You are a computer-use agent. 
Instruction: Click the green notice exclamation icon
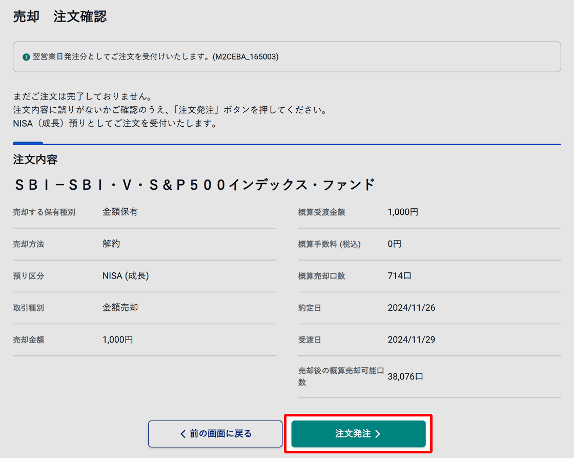pos(26,57)
